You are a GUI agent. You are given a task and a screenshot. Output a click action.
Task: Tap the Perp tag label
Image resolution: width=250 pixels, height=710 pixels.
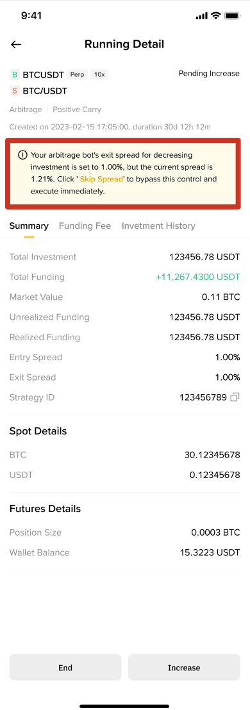(77, 74)
